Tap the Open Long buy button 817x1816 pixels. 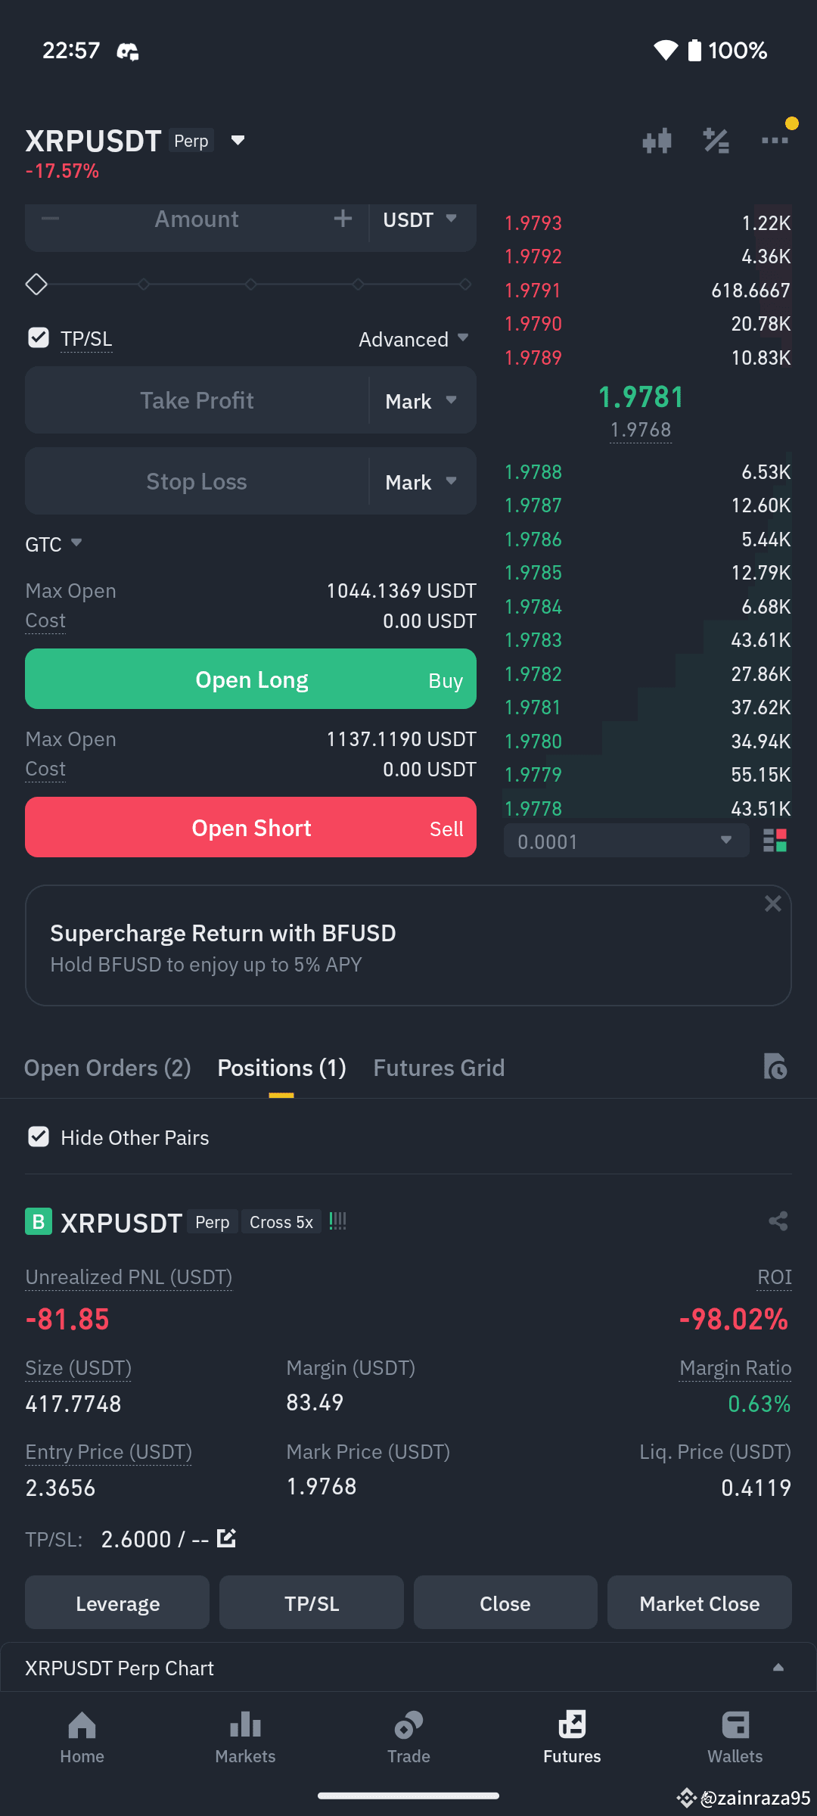tap(250, 679)
